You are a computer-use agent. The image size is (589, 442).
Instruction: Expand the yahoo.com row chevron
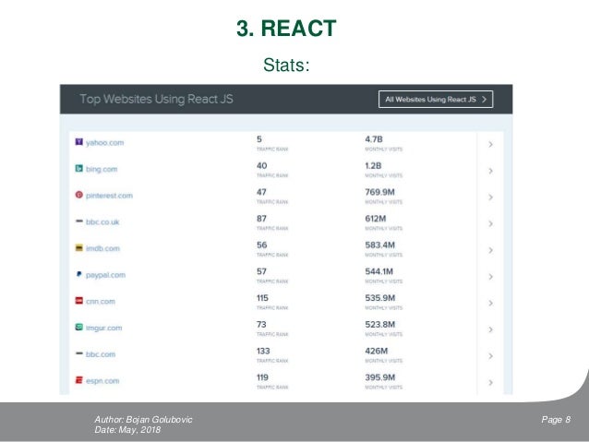click(x=490, y=144)
